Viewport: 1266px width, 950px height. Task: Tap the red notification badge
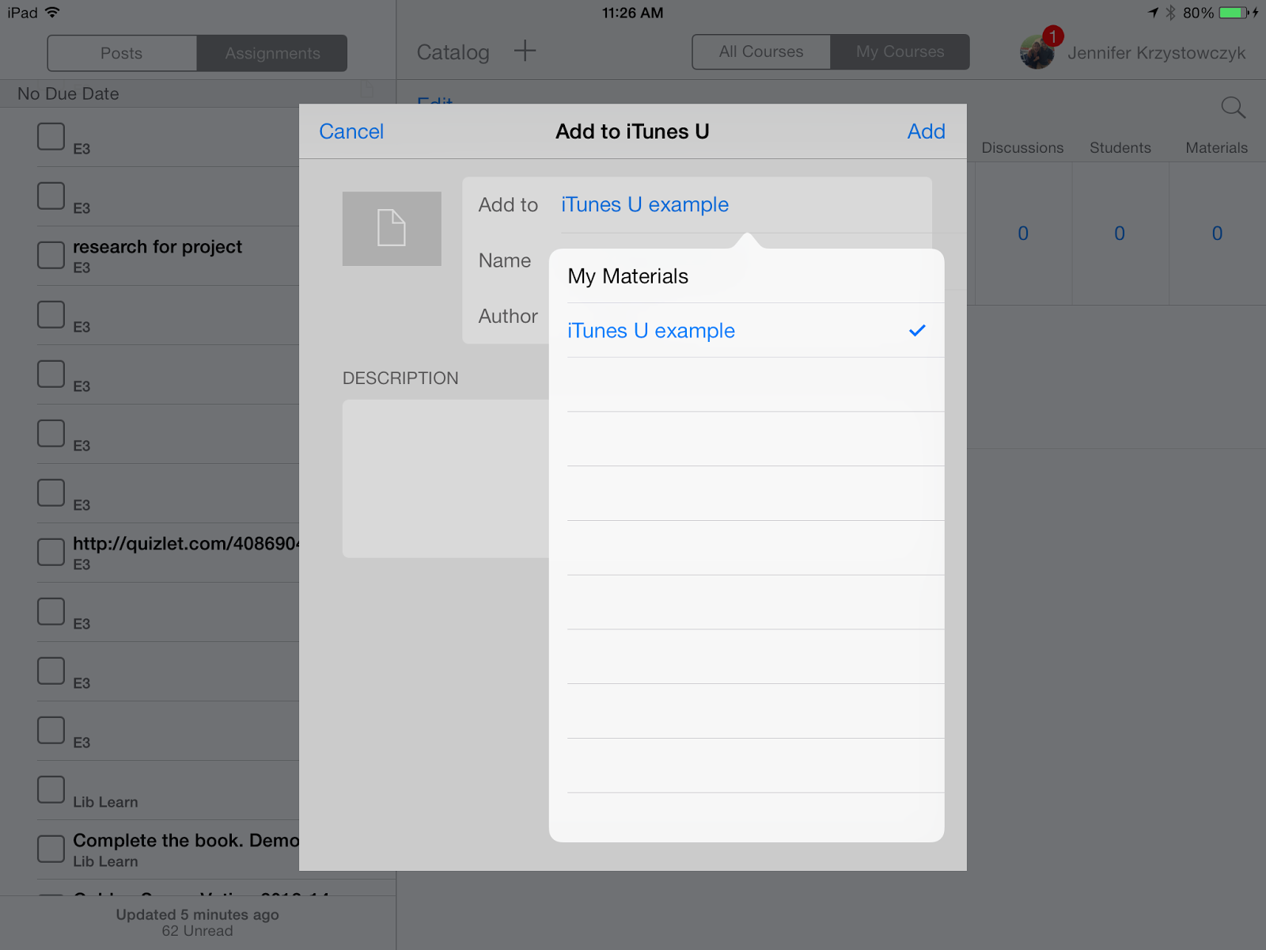(x=1053, y=36)
